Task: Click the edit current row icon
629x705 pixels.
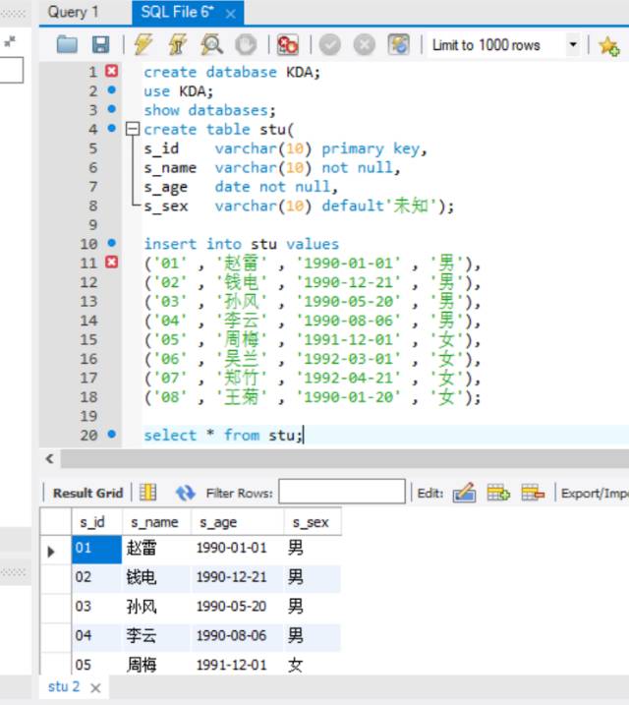Action: [464, 493]
